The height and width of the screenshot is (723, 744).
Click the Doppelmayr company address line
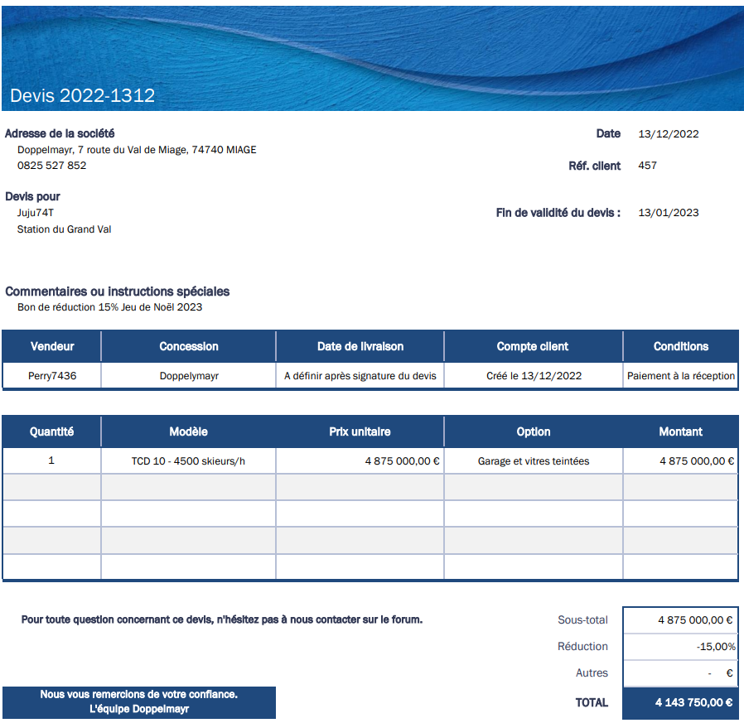pos(137,150)
